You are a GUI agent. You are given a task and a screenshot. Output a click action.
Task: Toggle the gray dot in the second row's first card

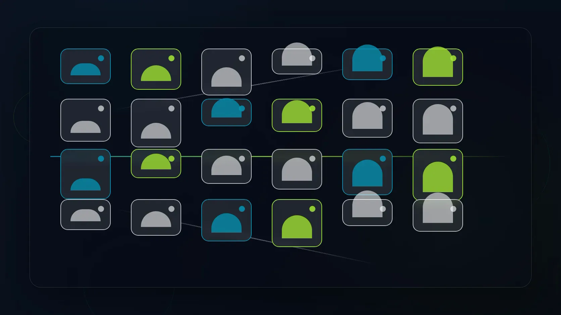[x=101, y=108]
